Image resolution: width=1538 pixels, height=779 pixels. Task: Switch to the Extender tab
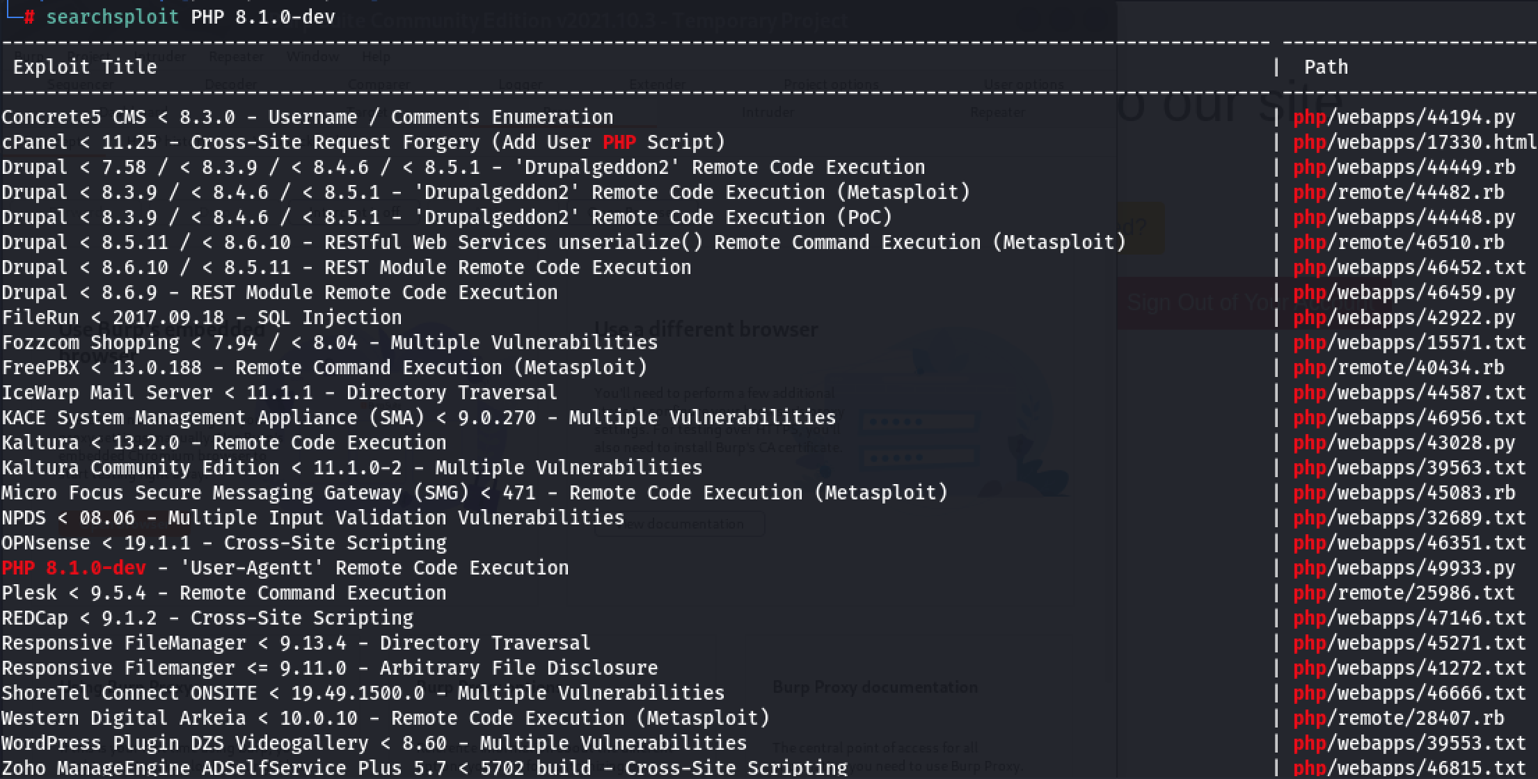coord(657,83)
